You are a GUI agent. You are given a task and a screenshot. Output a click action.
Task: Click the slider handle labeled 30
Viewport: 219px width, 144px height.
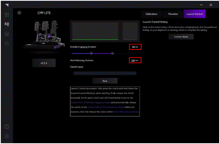coord(91,53)
